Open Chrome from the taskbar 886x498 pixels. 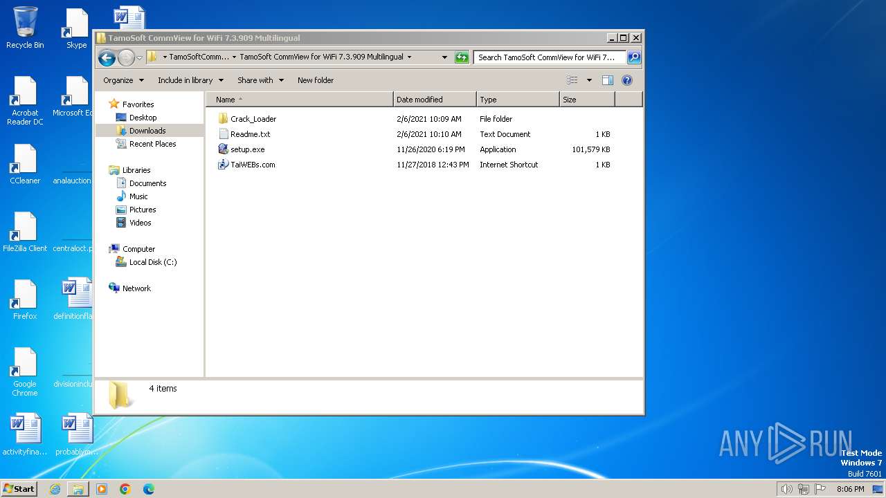(x=125, y=489)
